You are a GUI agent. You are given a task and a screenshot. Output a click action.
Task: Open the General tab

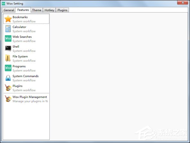tap(9, 10)
